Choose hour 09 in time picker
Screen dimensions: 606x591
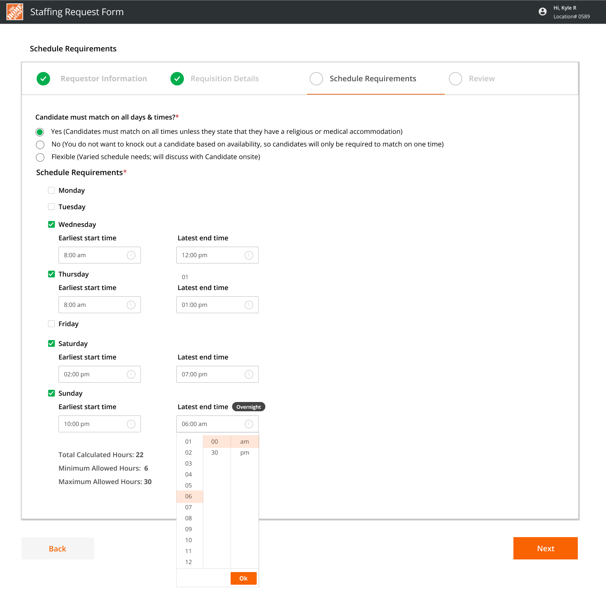click(189, 529)
